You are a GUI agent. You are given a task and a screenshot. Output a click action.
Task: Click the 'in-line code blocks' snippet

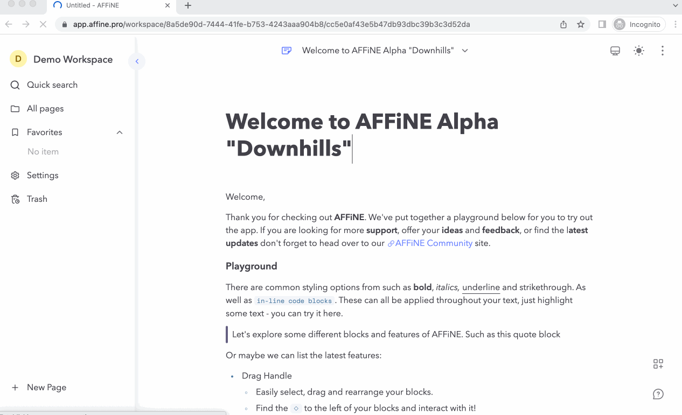[294, 301]
